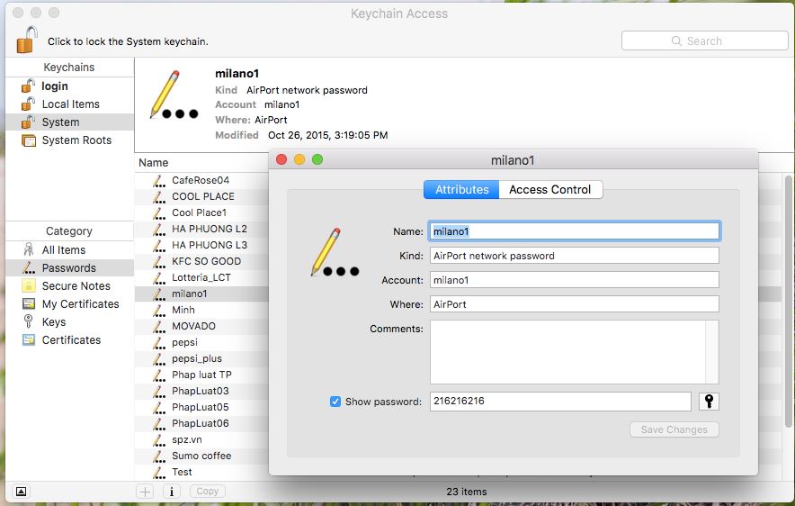The height and width of the screenshot is (506, 795).
Task: Click the key icon to open Password Assistant
Action: [x=709, y=402]
